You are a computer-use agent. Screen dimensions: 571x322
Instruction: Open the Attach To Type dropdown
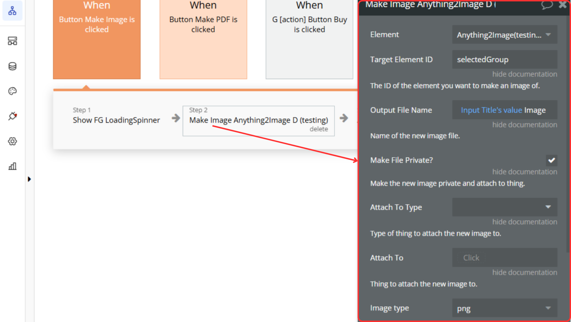[504, 207]
